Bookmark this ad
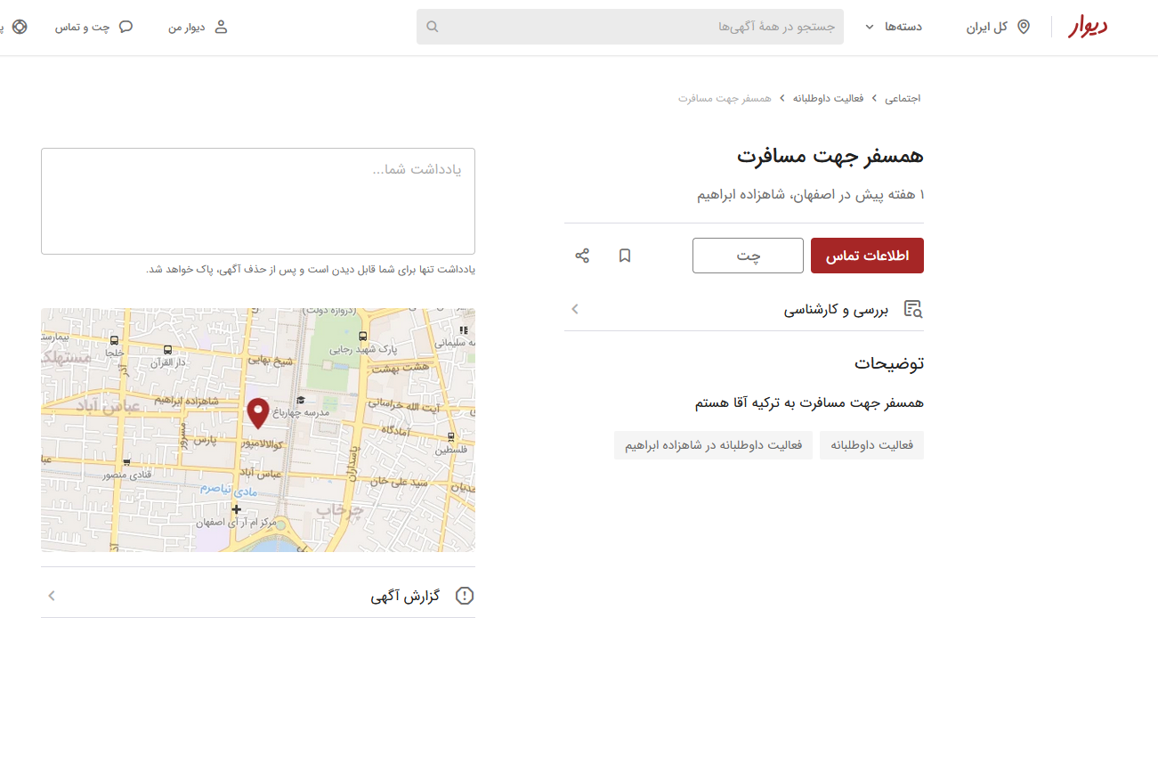Screen dimensions: 1158x772 625,256
